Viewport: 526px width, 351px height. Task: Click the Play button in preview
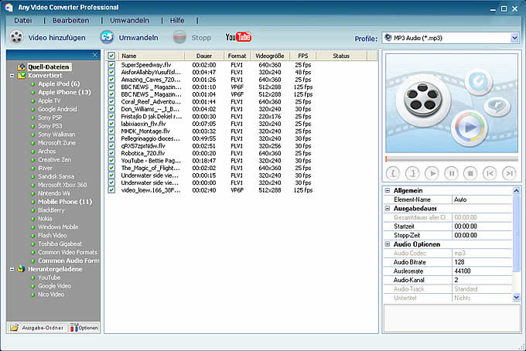[432, 173]
